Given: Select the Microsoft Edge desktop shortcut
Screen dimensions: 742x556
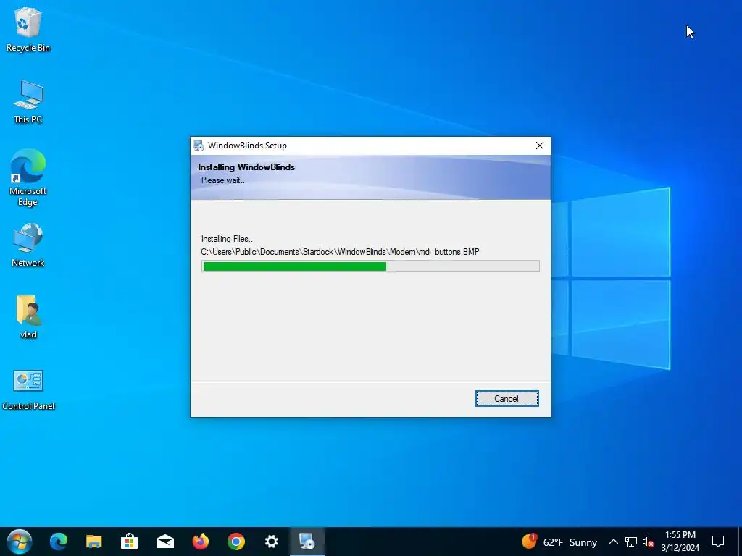Looking at the screenshot, I should coord(28,178).
